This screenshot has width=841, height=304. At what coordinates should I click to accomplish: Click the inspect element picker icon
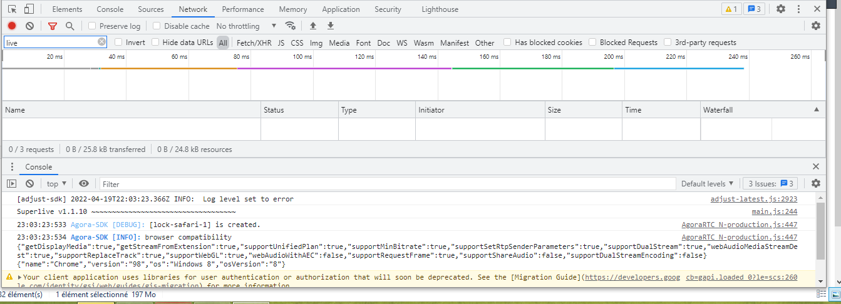coord(13,9)
